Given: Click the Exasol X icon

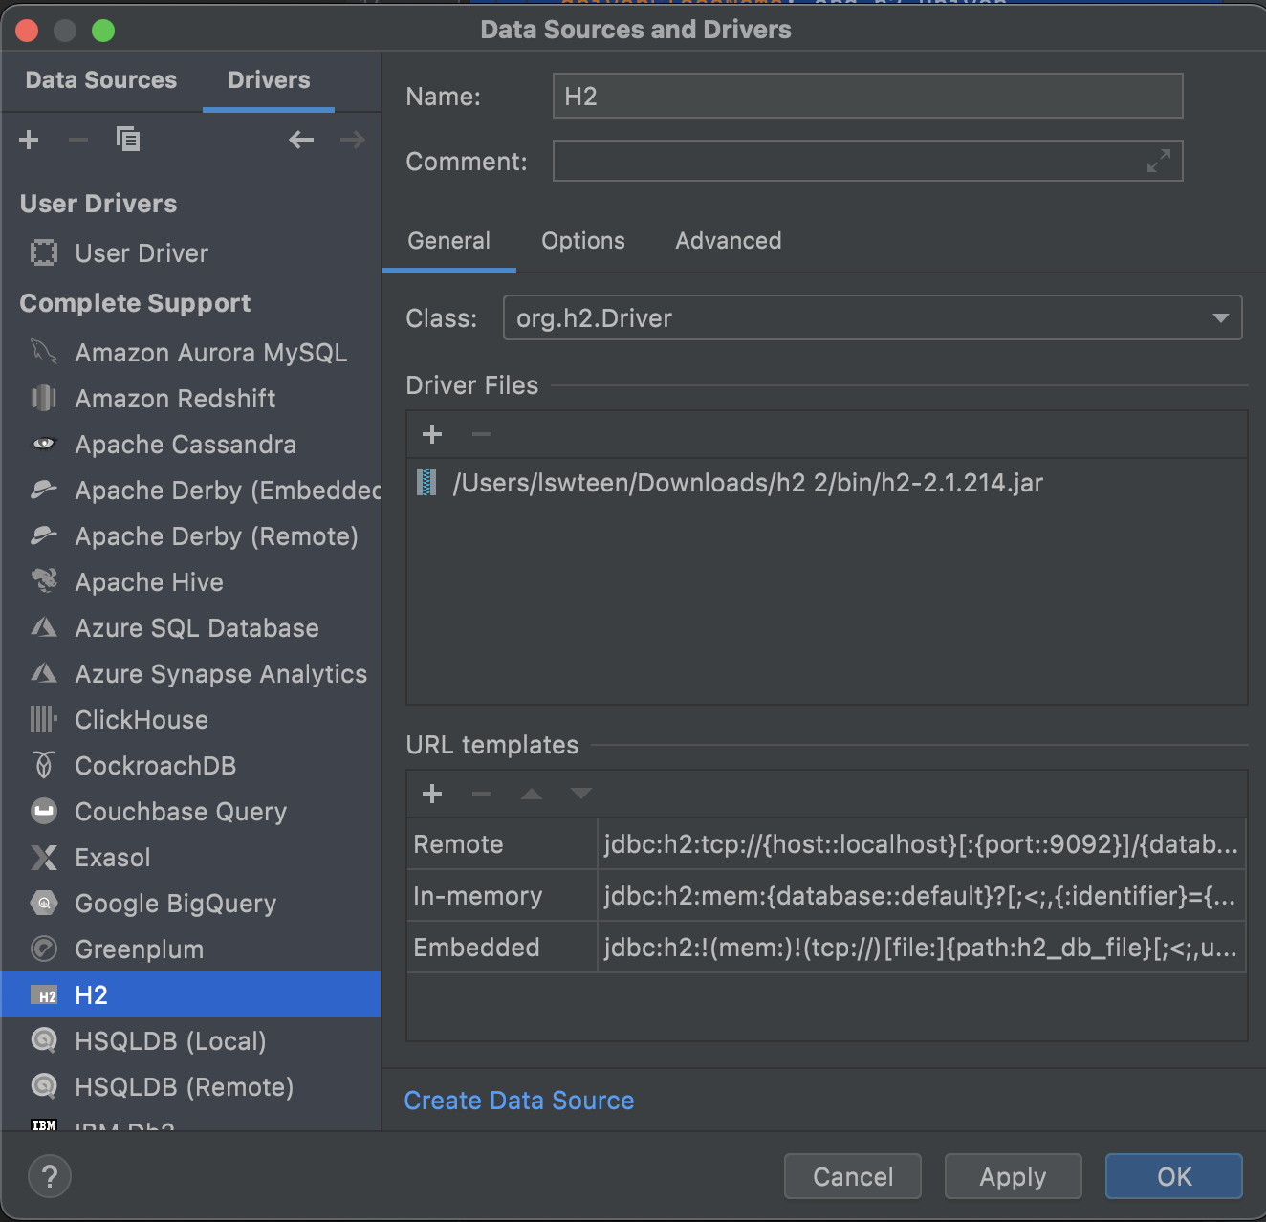Looking at the screenshot, I should 44,858.
